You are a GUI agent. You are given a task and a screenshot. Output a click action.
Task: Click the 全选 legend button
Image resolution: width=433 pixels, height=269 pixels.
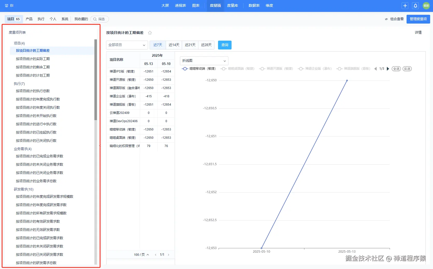[x=396, y=69]
